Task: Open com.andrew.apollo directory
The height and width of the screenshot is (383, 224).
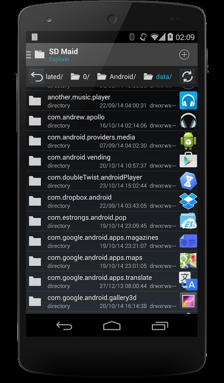Action: point(112,121)
